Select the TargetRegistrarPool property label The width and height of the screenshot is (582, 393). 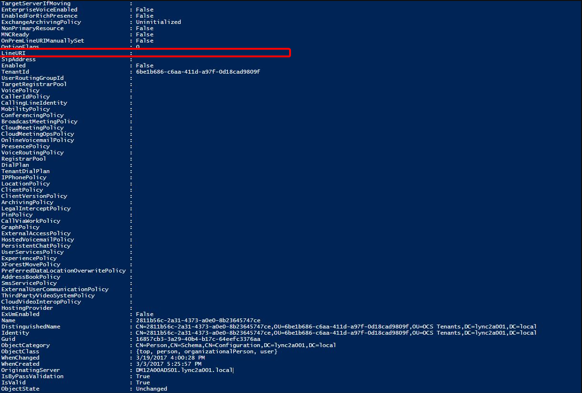[x=34, y=84]
